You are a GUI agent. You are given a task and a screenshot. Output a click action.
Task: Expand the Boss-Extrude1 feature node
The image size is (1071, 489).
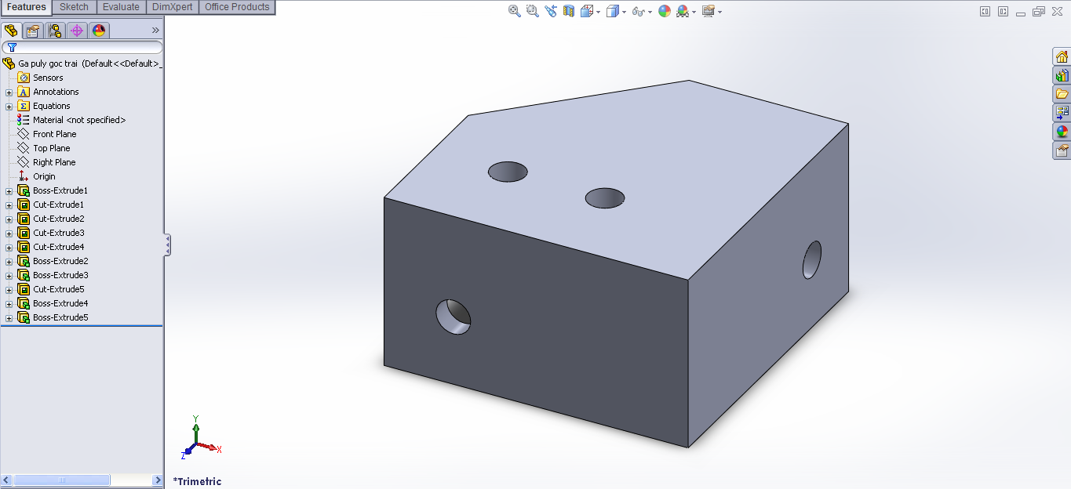click(x=9, y=190)
